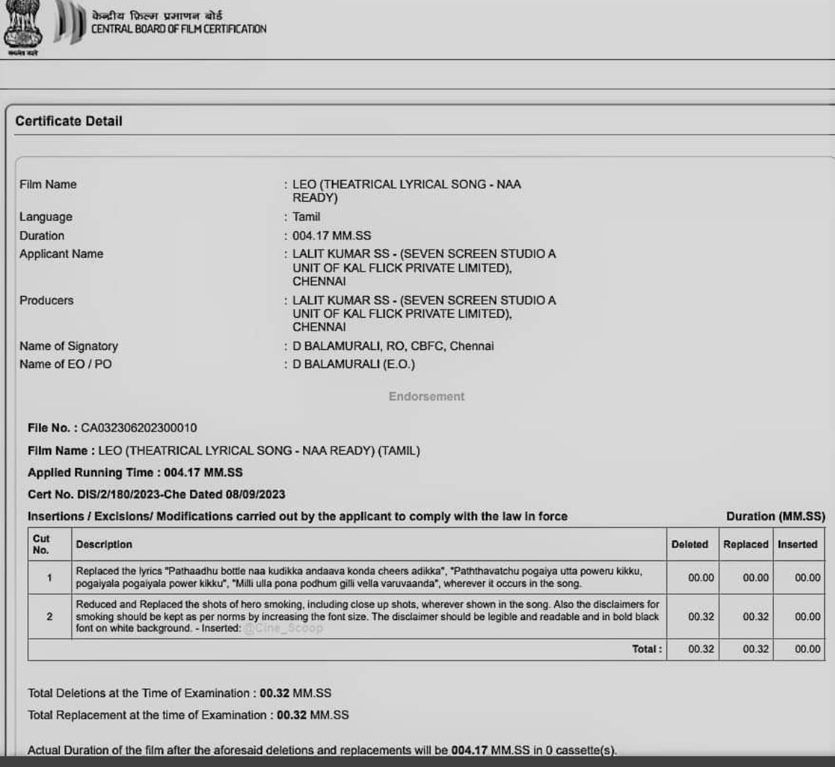Select the 'Language' field label
The image size is (835, 767).
click(46, 217)
